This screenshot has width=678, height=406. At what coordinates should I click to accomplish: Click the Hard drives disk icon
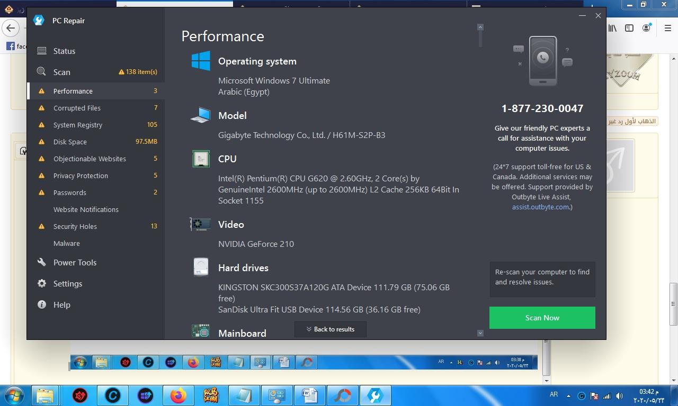(201, 267)
